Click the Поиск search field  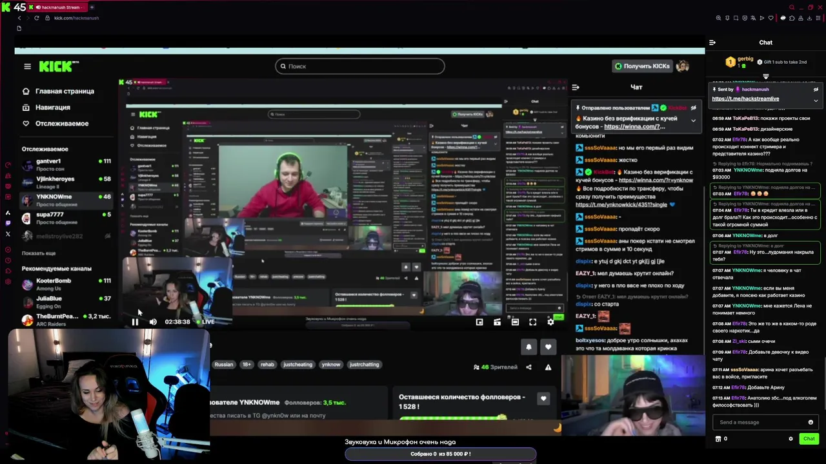coord(359,66)
